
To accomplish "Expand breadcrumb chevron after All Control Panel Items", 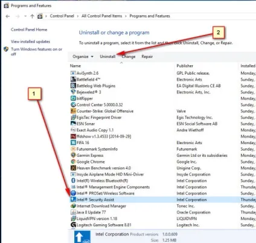I will click(126, 16).
